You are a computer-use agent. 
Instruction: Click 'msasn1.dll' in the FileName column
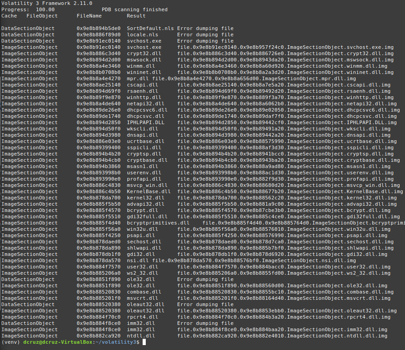pos(142,166)
